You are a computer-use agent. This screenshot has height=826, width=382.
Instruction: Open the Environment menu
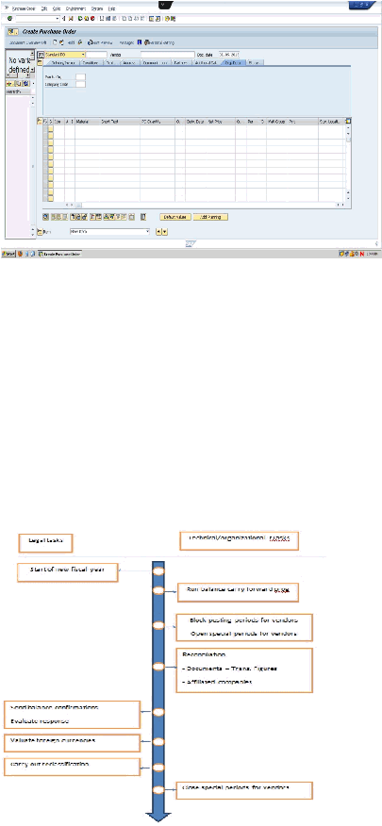(75, 8)
